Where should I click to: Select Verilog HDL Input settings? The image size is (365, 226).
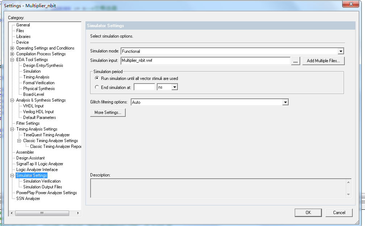(38, 112)
